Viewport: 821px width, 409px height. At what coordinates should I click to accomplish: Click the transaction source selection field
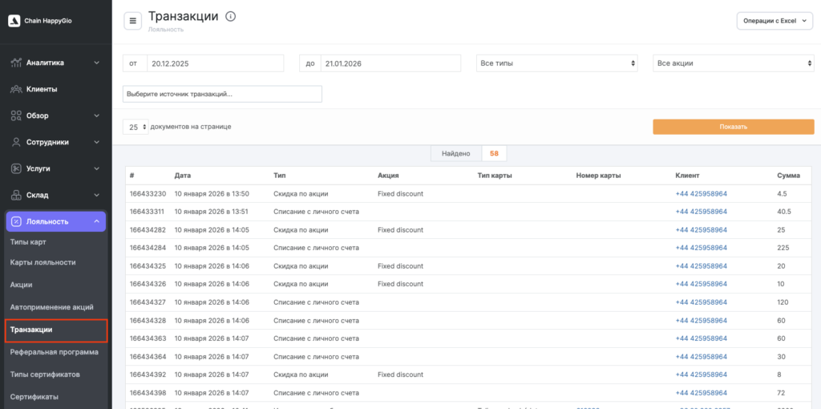click(x=222, y=95)
